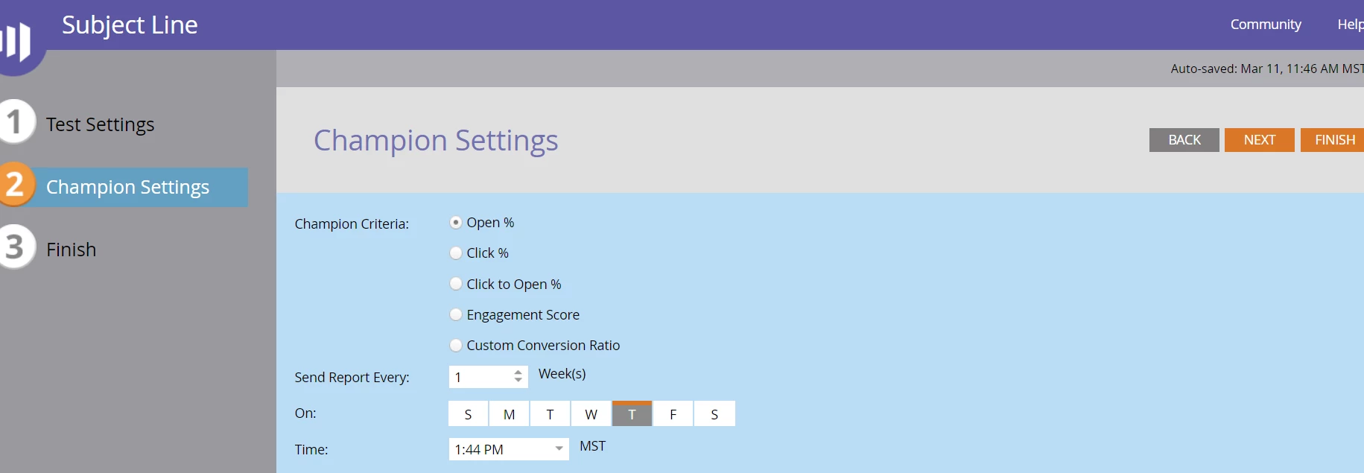Go to the Finish step
The height and width of the screenshot is (473, 1364).
point(71,250)
